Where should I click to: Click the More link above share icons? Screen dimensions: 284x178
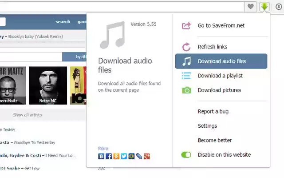(x=103, y=149)
